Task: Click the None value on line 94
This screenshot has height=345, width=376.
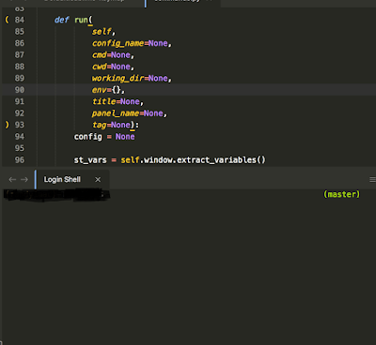Action: 125,137
